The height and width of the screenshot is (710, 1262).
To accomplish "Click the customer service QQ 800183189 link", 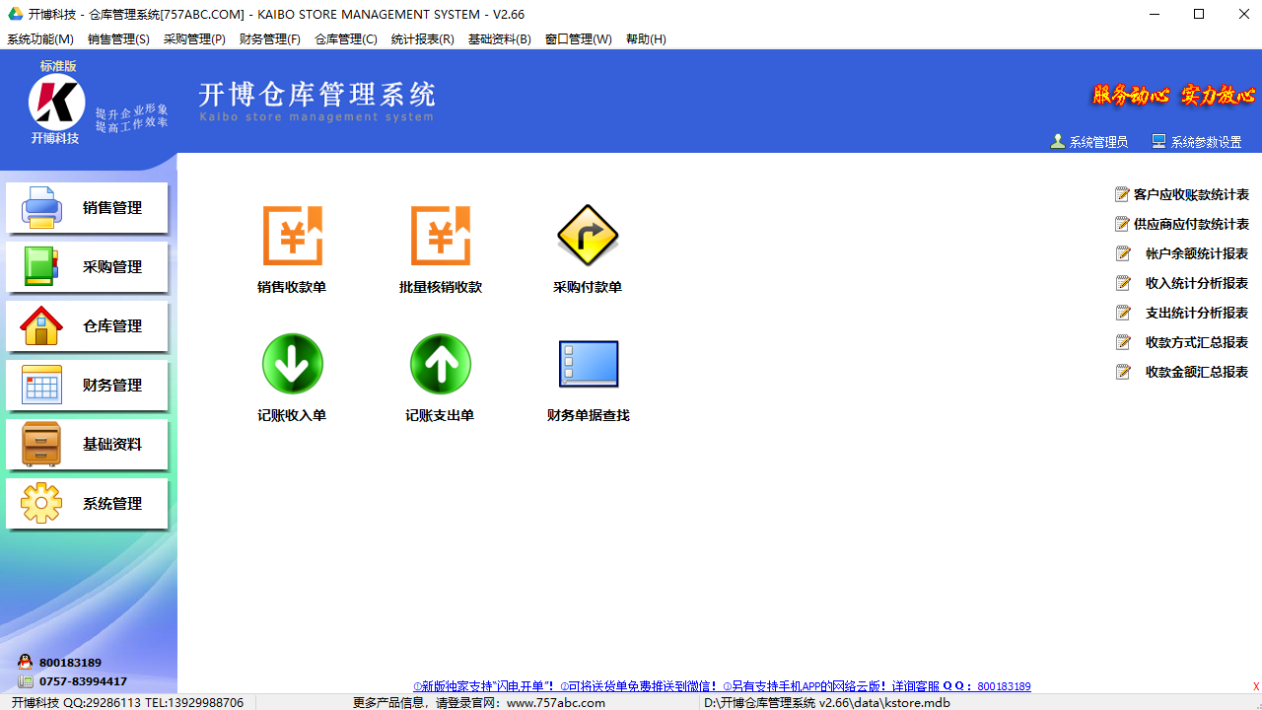I will click(1003, 685).
